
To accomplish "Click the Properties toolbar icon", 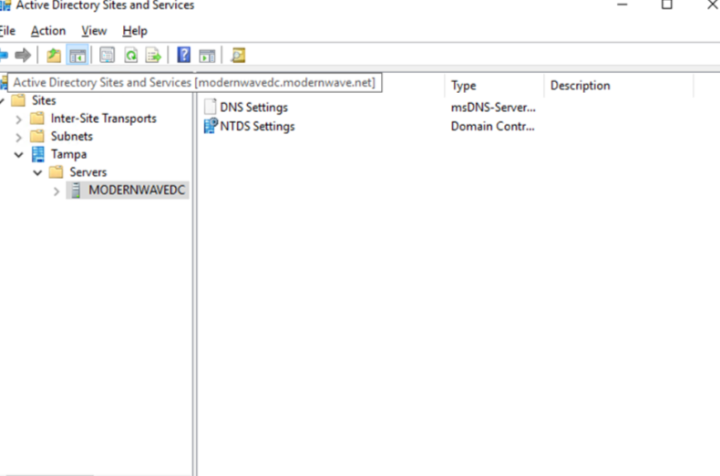I will tap(108, 56).
